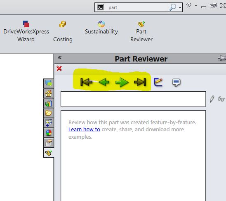This screenshot has width=226, height=201.
Task: Click the feature name text field
Action: point(133,99)
